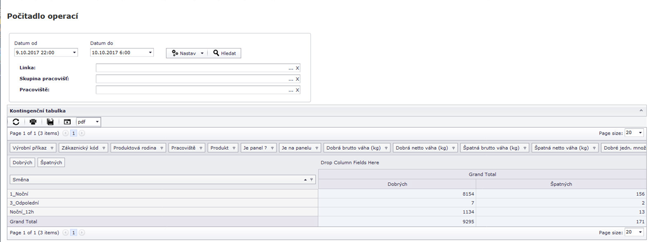Open the Pracoviště picker via ellipsis
650x242 pixels.
point(291,90)
